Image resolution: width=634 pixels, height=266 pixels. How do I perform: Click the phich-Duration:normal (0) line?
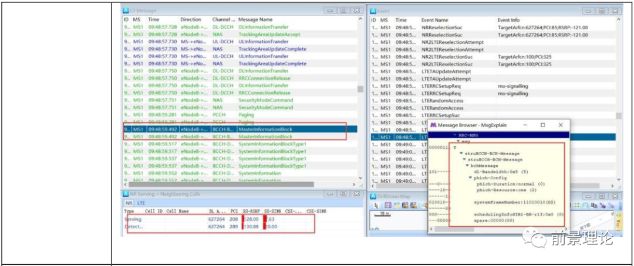click(511, 184)
